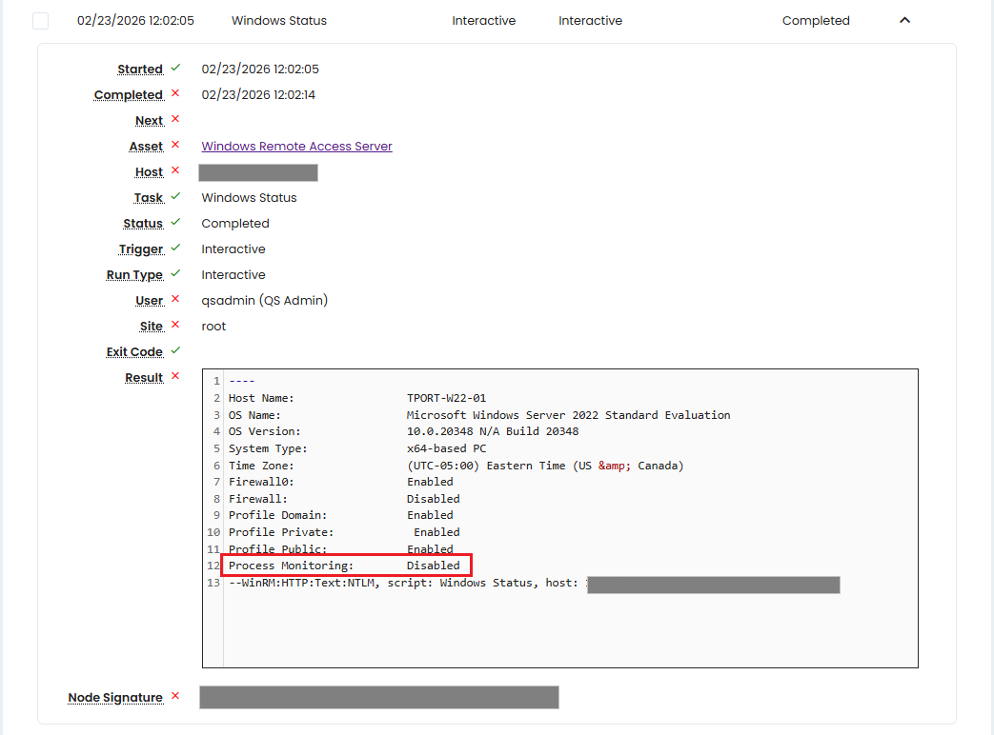Click the red X icon beside Next

click(174, 120)
